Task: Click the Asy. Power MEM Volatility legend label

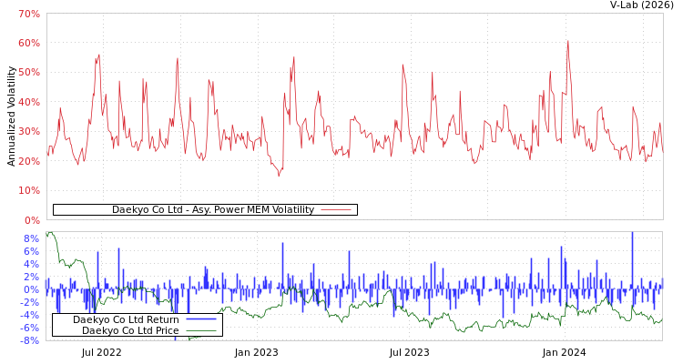Action: 212,209
